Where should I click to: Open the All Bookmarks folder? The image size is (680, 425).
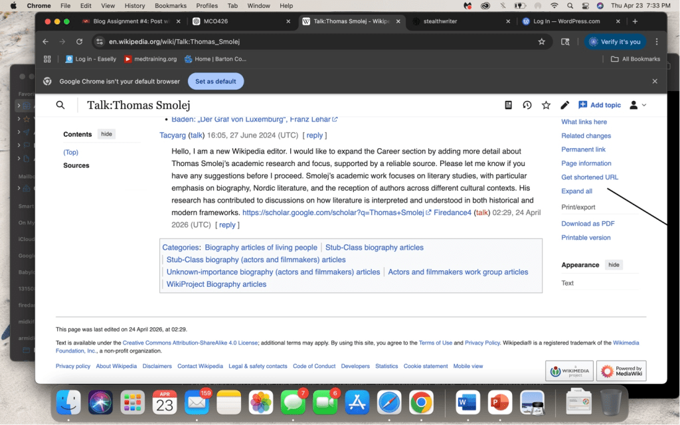coord(636,59)
